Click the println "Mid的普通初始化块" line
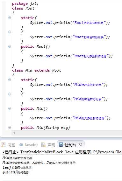122x181 pixels. click(x=69, y=99)
